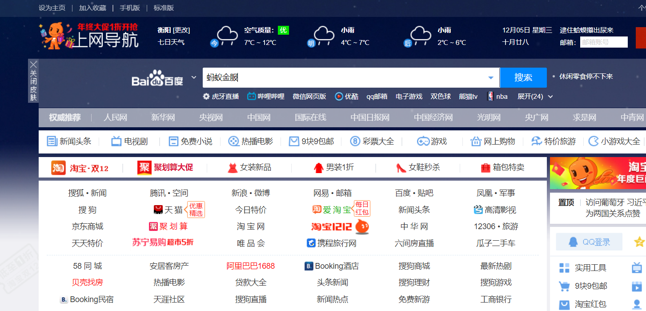Click the QQ penguin login icon
Viewport: 646px width, 311px height.
[x=574, y=242]
